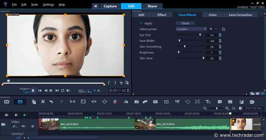Open the Settings menu
Viewport: 266px width, 140px height.
pyautogui.click(x=48, y=4)
